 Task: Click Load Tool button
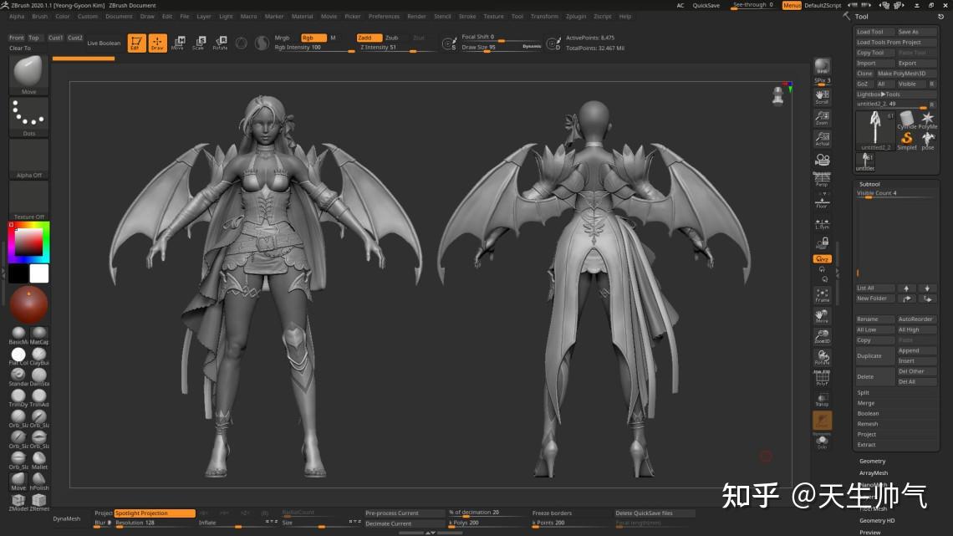874,32
